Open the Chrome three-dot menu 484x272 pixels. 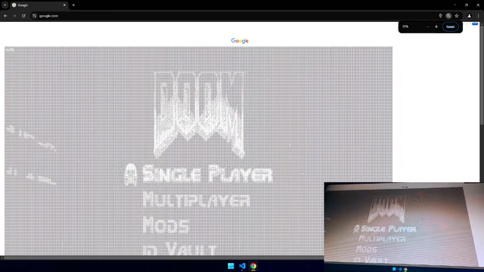pyautogui.click(x=479, y=16)
